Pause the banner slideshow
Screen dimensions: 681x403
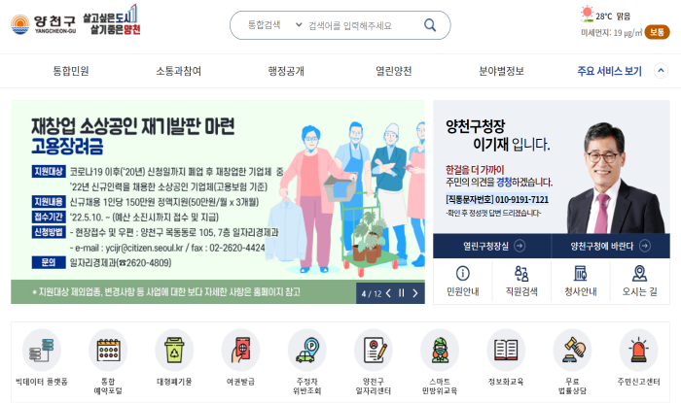(401, 293)
